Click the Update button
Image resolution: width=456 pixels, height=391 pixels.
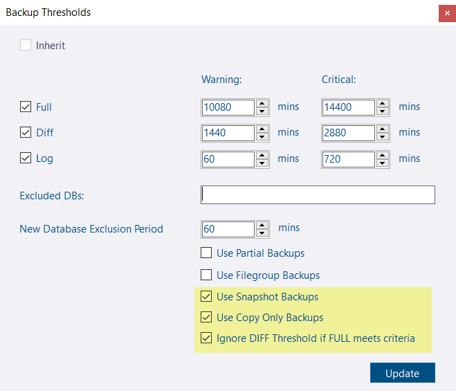click(x=403, y=373)
